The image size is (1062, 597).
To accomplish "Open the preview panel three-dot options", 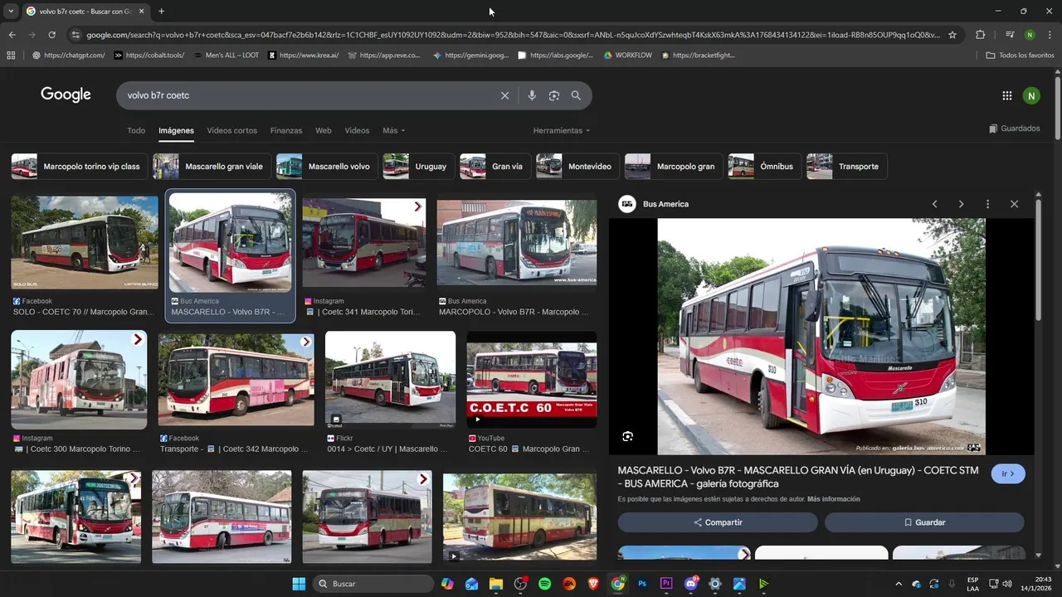I will (x=987, y=204).
